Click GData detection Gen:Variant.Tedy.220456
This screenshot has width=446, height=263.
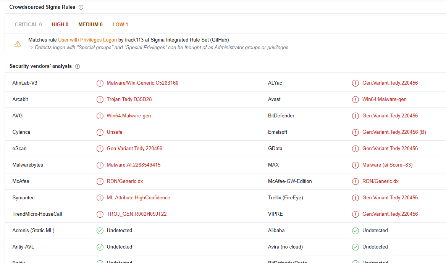390,149
